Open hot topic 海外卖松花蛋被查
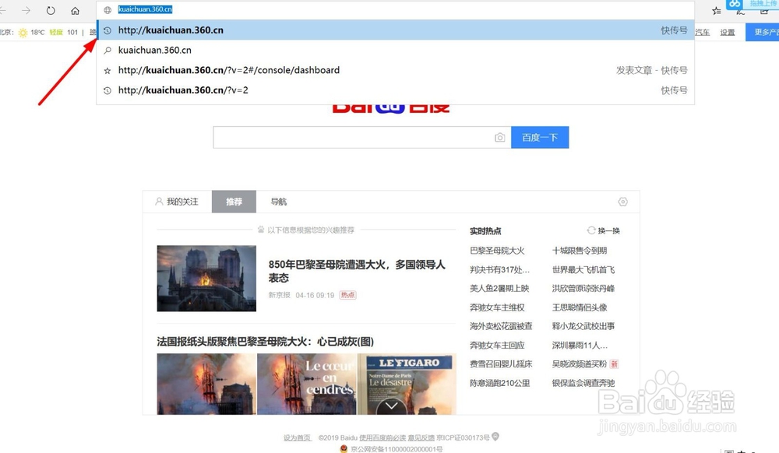Image resolution: width=779 pixels, height=453 pixels. click(x=501, y=326)
